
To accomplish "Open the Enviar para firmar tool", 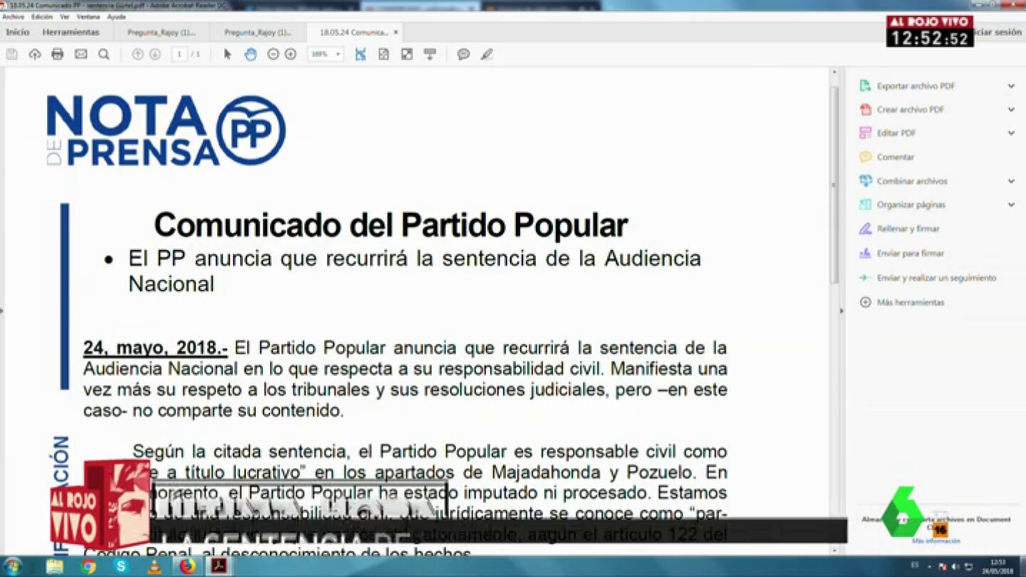I will coord(911,253).
